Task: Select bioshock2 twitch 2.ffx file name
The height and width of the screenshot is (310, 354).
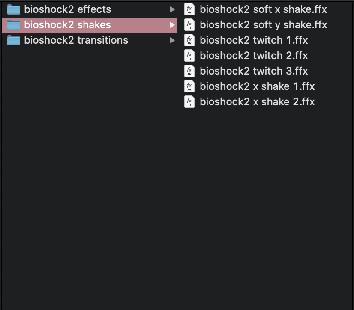Action: (254, 56)
